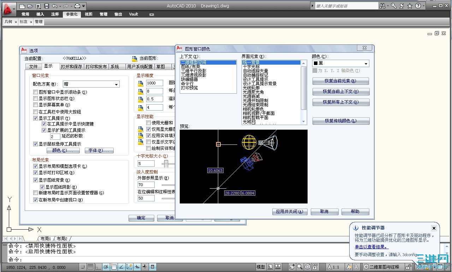Toggle Ortho mode in the status bar
Screen dimensions: 452x272
(x=98, y=267)
